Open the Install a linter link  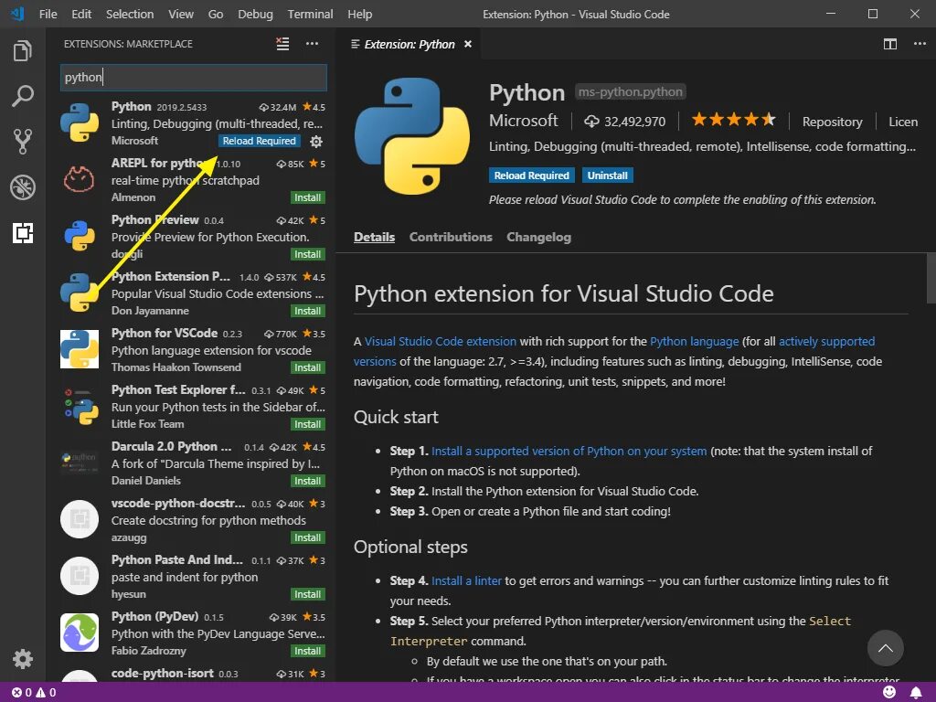tap(466, 580)
